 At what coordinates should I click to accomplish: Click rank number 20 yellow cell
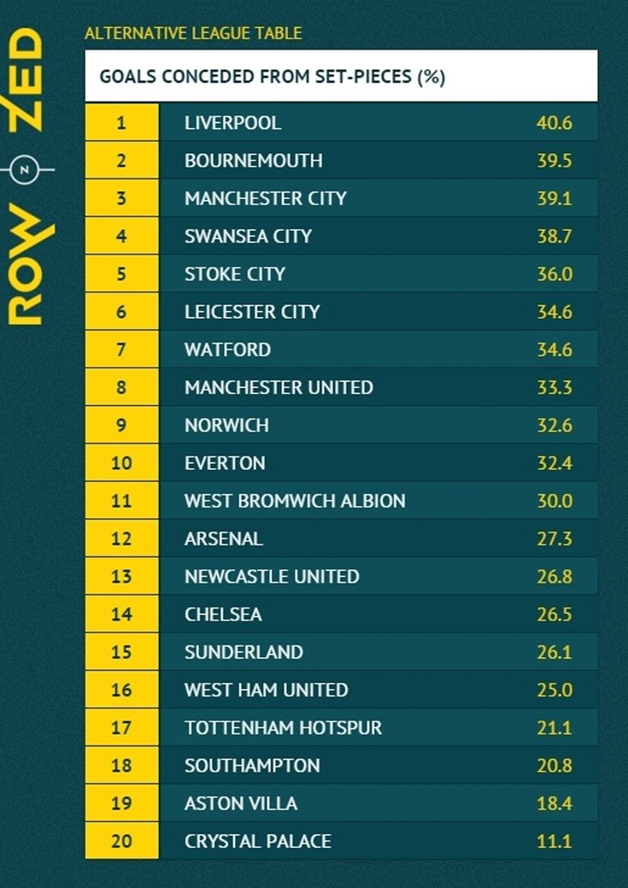[121, 841]
